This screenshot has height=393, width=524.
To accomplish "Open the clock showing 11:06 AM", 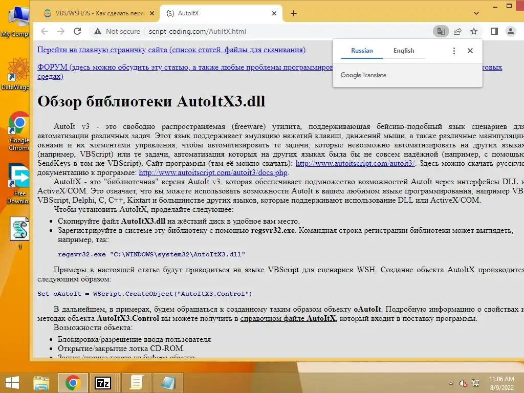I will pyautogui.click(x=501, y=383).
